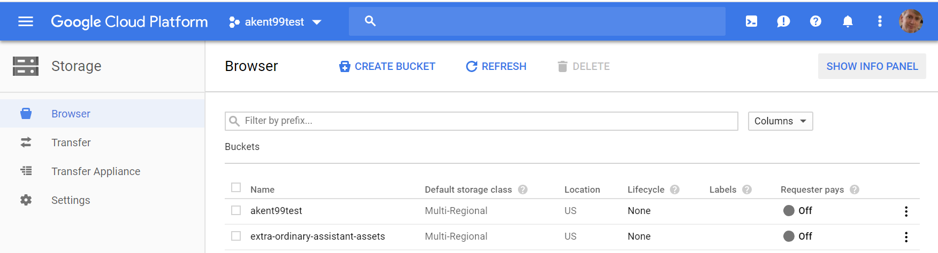Activate Cloud Shell terminal icon
938x253 pixels.
[751, 21]
